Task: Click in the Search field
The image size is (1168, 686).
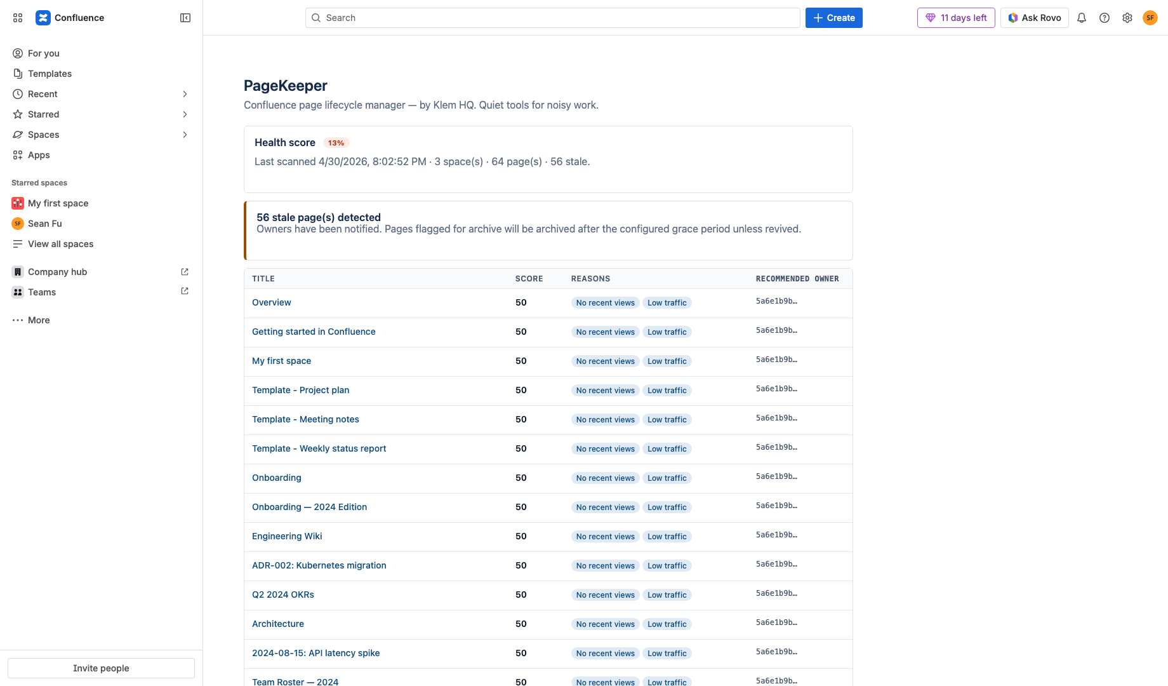Action: [x=552, y=18]
